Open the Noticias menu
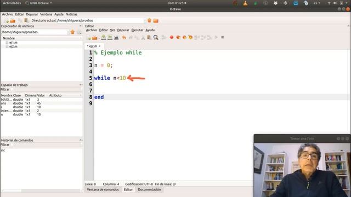The height and width of the screenshot is (197, 351). [x=71, y=14]
